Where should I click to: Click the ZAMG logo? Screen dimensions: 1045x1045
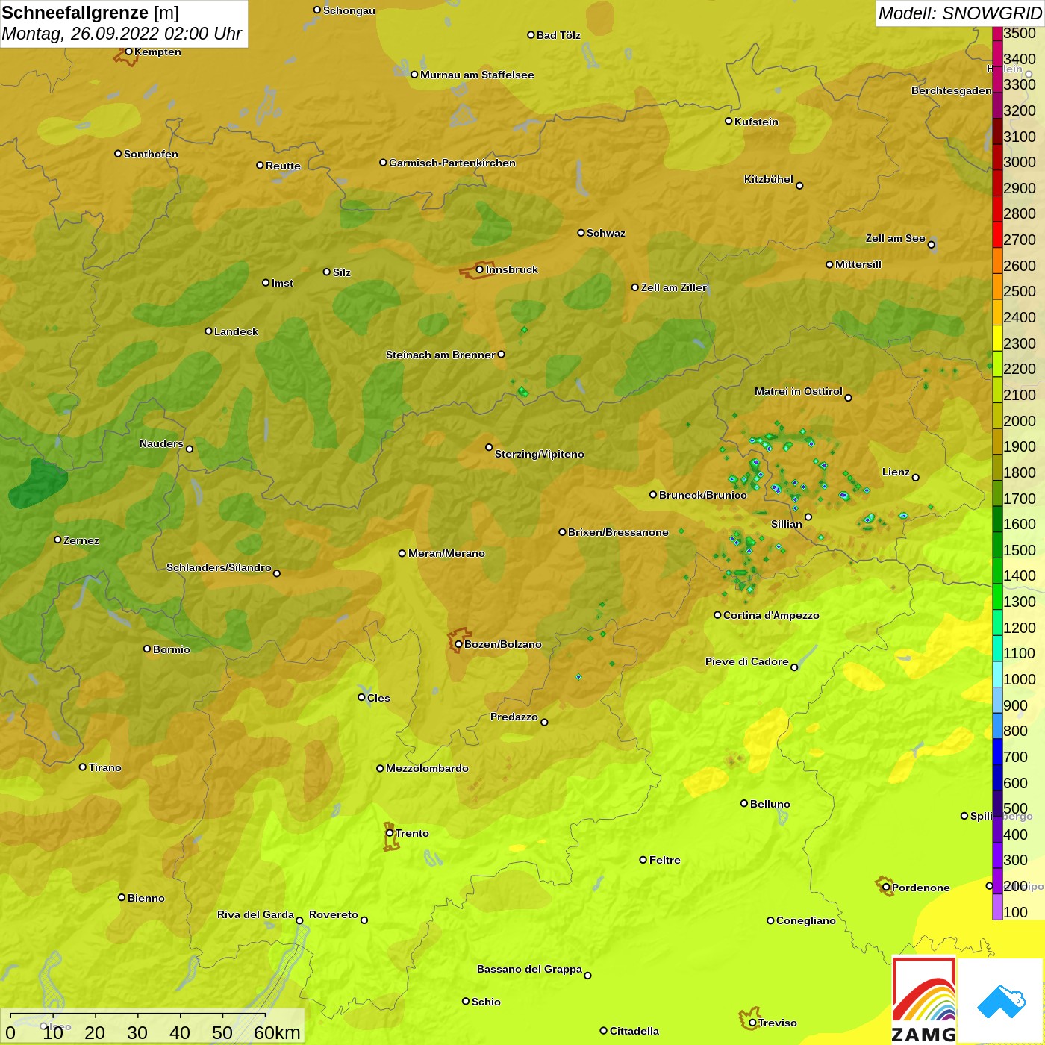point(924,1000)
